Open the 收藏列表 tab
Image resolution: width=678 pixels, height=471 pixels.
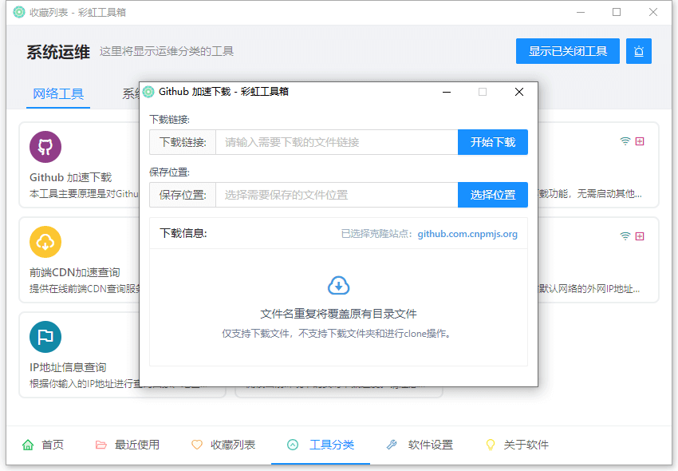tap(223, 445)
